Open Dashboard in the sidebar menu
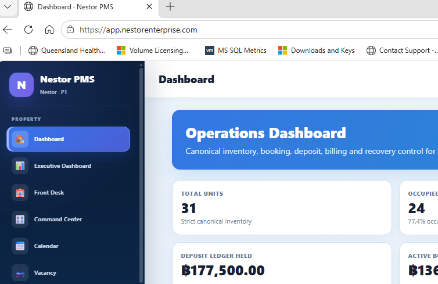Screen dimensions: 438x284 (x=69, y=139)
